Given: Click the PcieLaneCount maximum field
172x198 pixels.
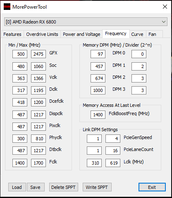Looking at the screenshot, I should pyautogui.click(x=113, y=151).
